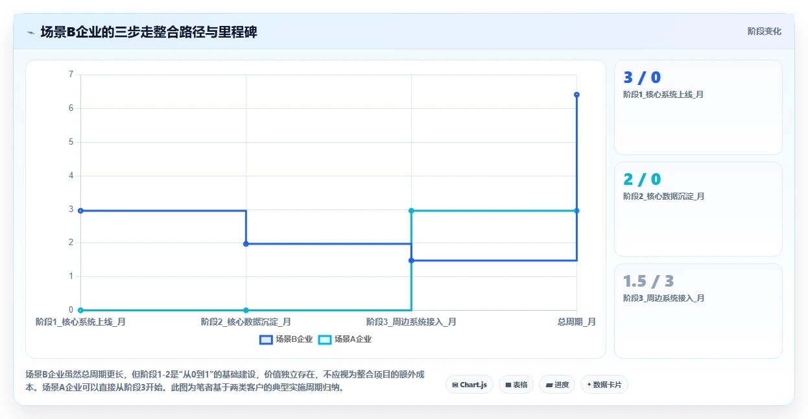
Task: Open the 2 / 0 阶段2 card
Action: tap(698, 210)
